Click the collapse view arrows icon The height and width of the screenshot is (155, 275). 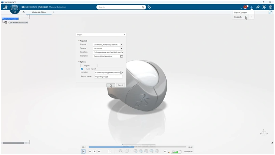click(271, 12)
